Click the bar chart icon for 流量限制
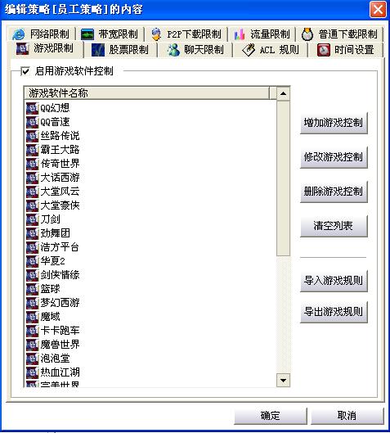Image resolution: width=390 pixels, height=433 pixels. [x=239, y=34]
